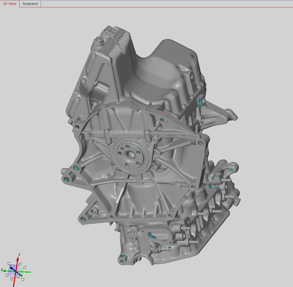Click the bottom-right corner sphere of the orientation cube
Screen dimensions: 293x287
pyautogui.click(x=23, y=279)
